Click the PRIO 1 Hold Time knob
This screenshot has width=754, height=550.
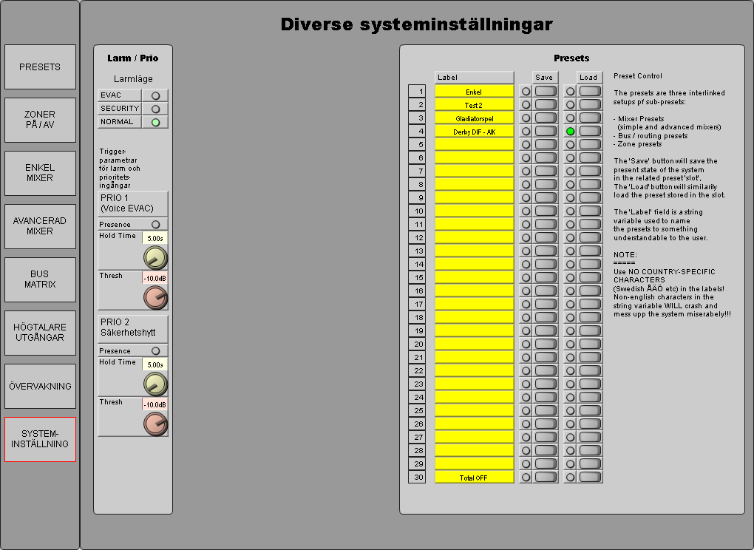click(x=155, y=257)
